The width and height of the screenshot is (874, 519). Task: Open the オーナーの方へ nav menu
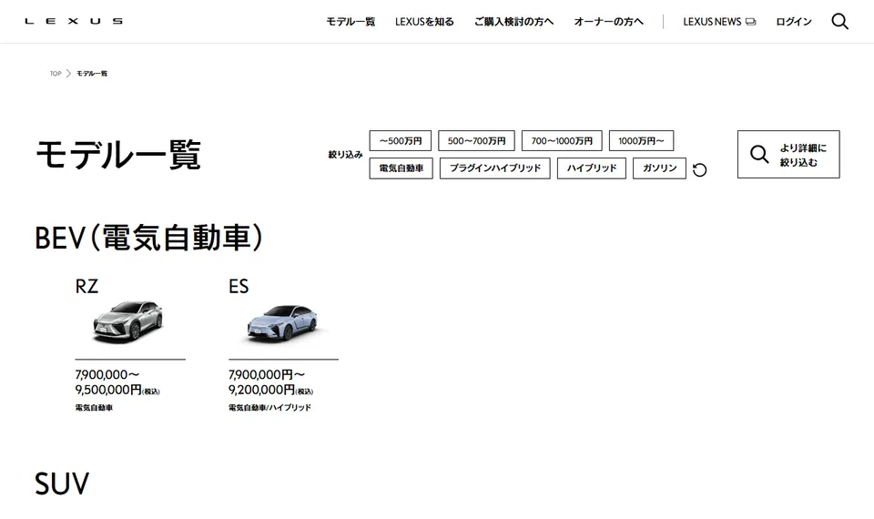point(609,22)
